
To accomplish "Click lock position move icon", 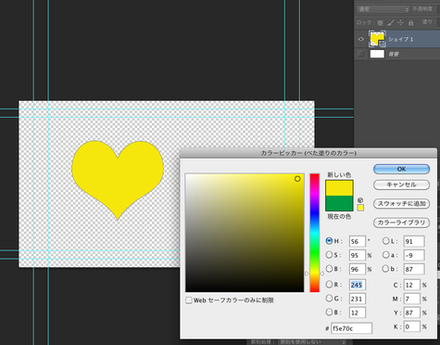I will click(400, 22).
